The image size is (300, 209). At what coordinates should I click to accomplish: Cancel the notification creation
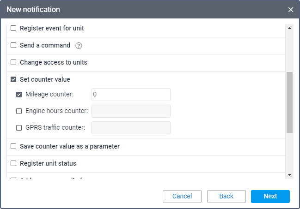[182, 197]
